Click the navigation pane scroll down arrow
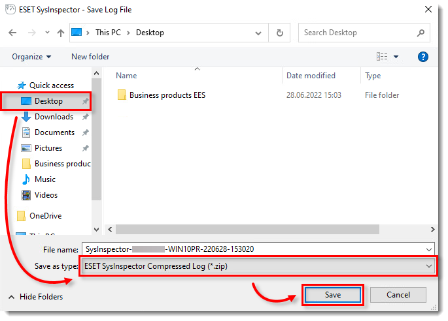448x321 pixels. point(97,230)
